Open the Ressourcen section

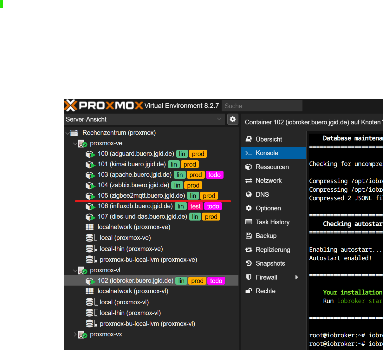click(273, 167)
